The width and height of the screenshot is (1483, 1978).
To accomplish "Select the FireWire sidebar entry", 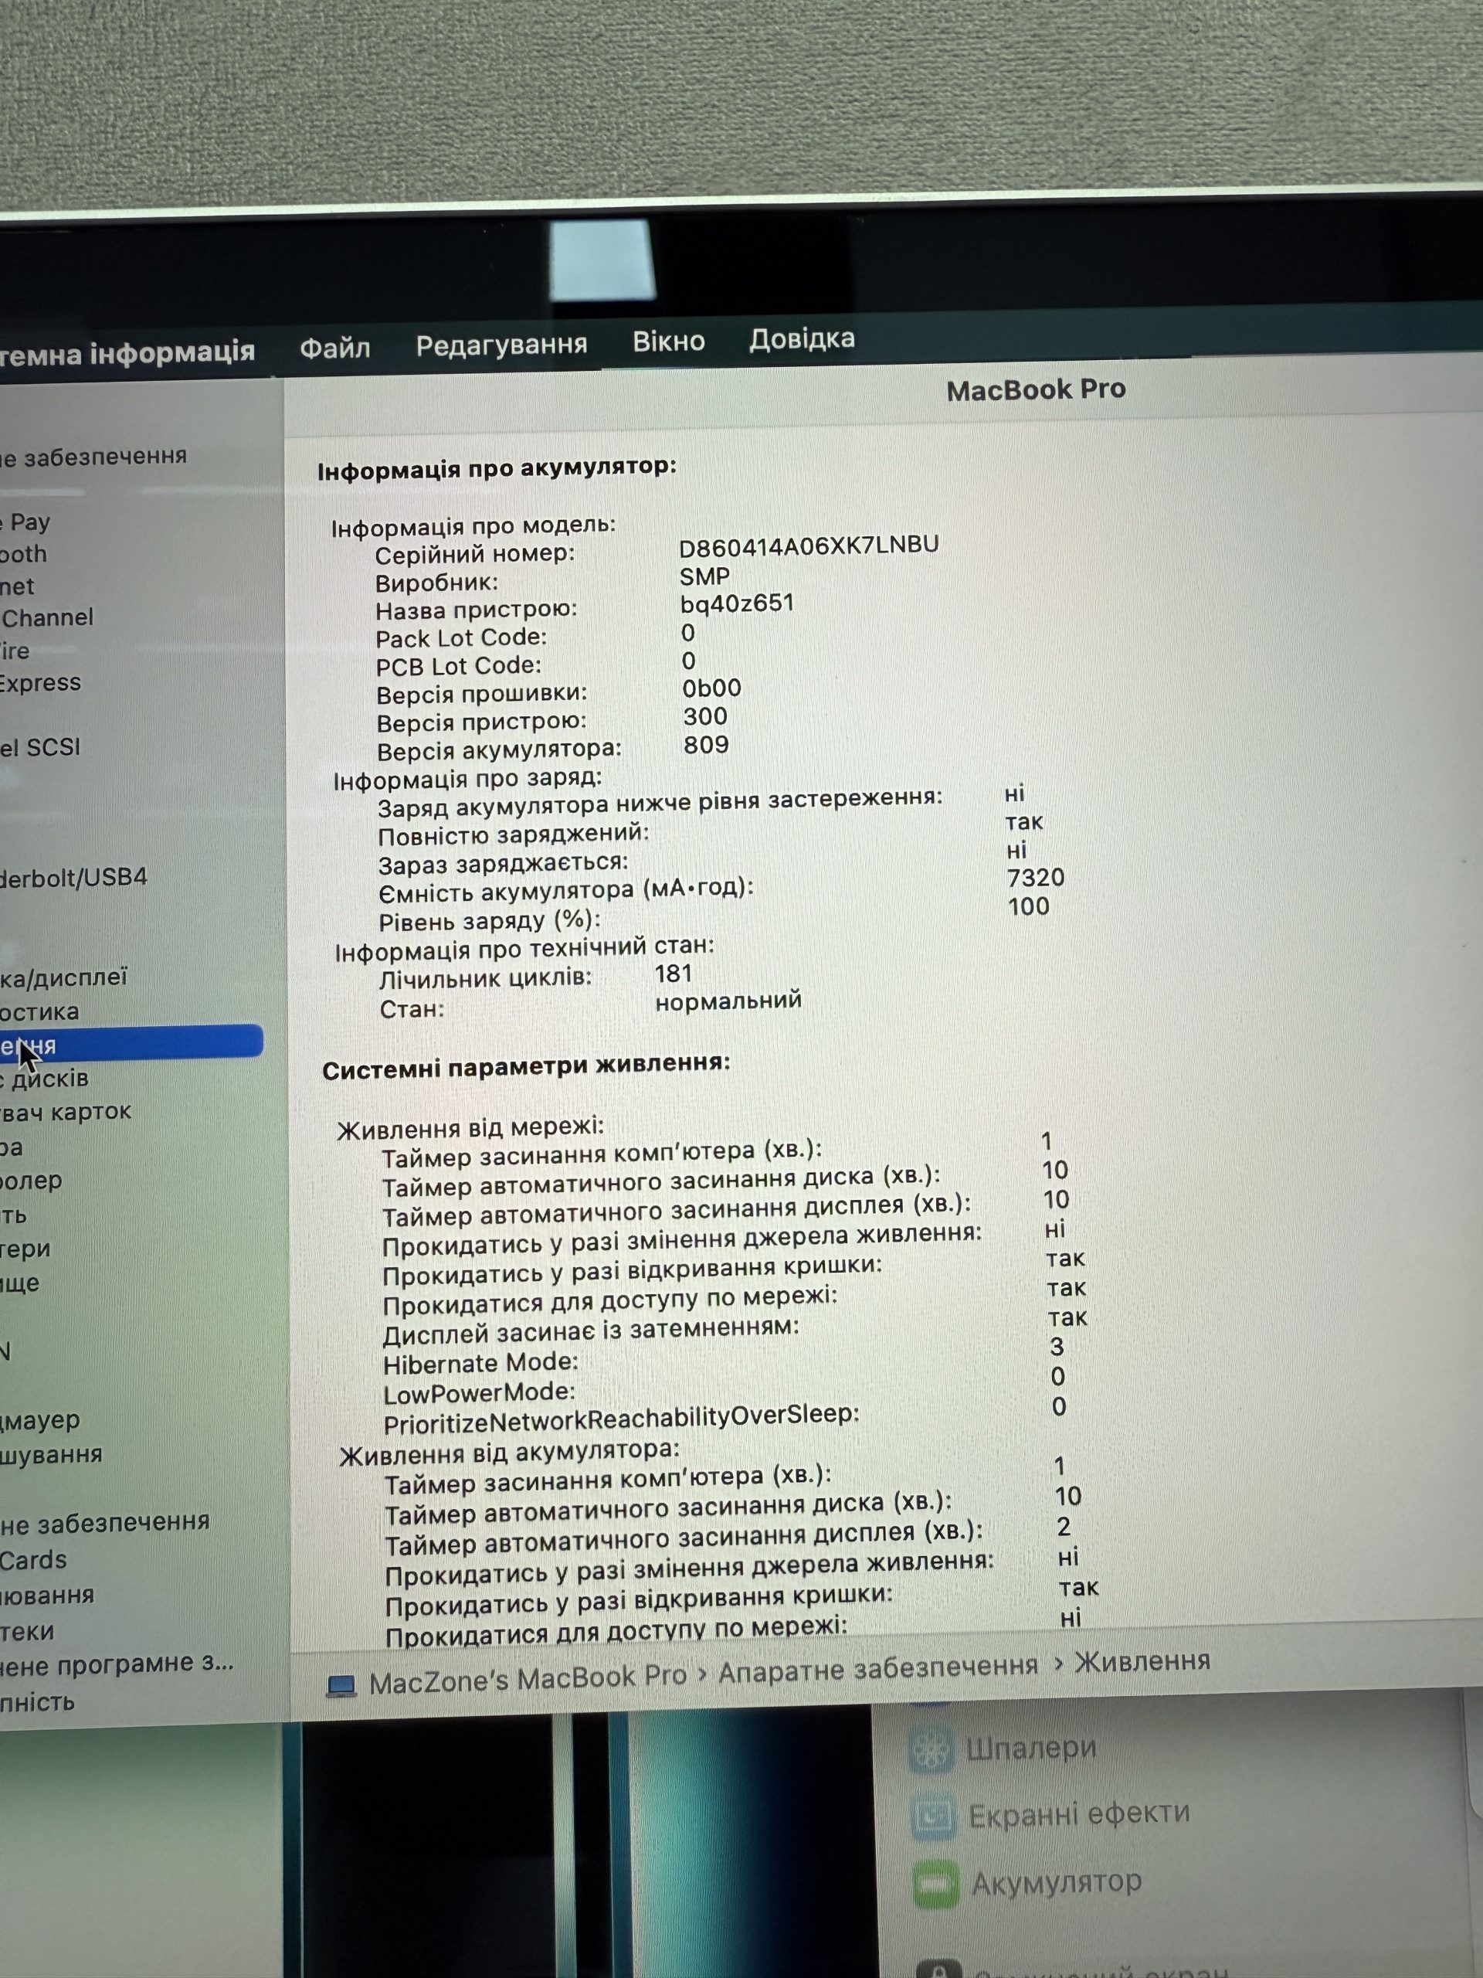I will click(15, 651).
